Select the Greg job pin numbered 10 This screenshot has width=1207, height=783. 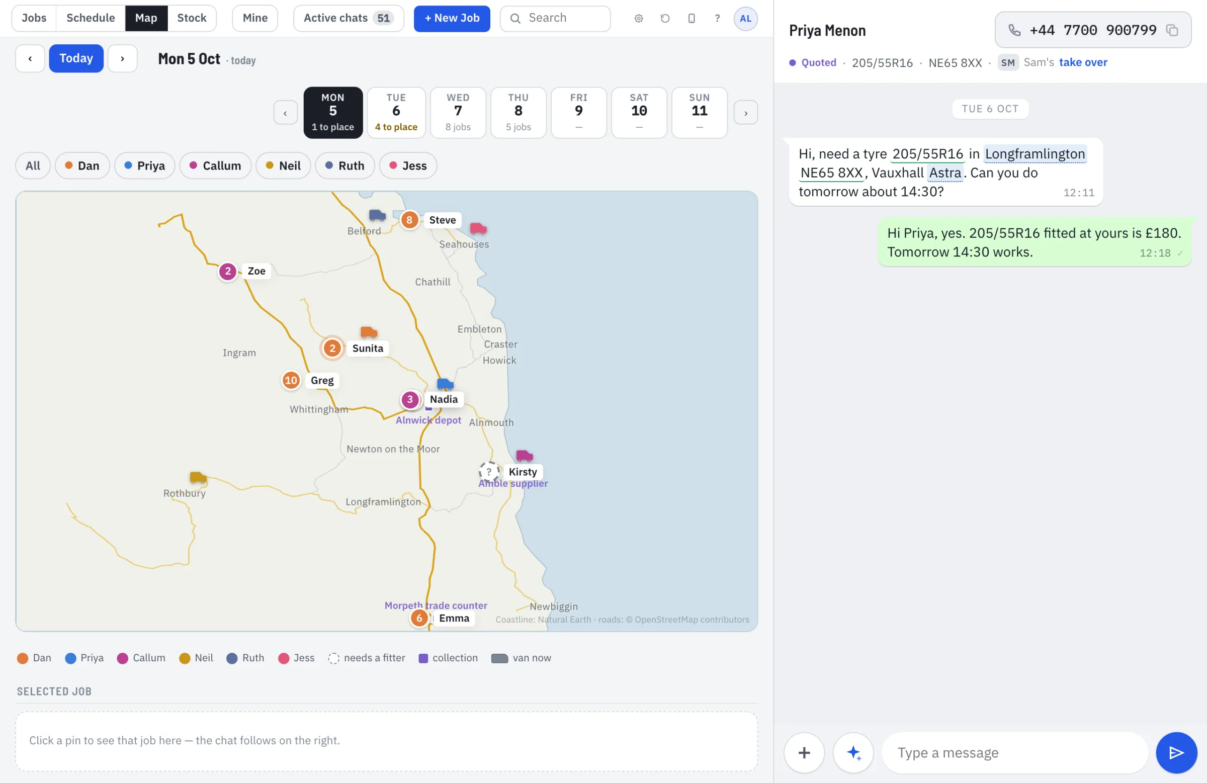(x=291, y=380)
